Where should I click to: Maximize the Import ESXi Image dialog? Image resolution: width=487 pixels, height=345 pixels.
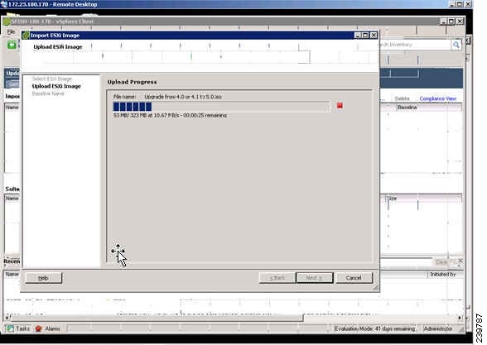365,36
